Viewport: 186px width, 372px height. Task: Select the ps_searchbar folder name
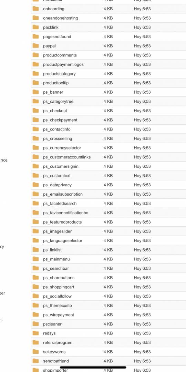(x=56, y=268)
